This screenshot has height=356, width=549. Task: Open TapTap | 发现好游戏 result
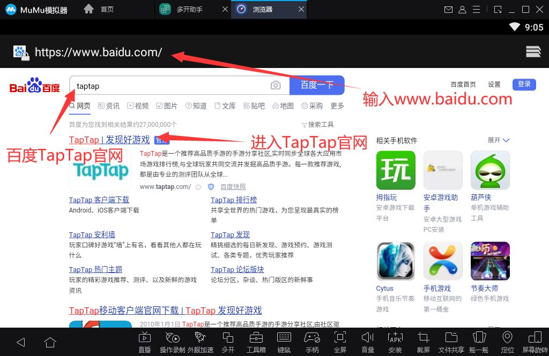click(109, 140)
